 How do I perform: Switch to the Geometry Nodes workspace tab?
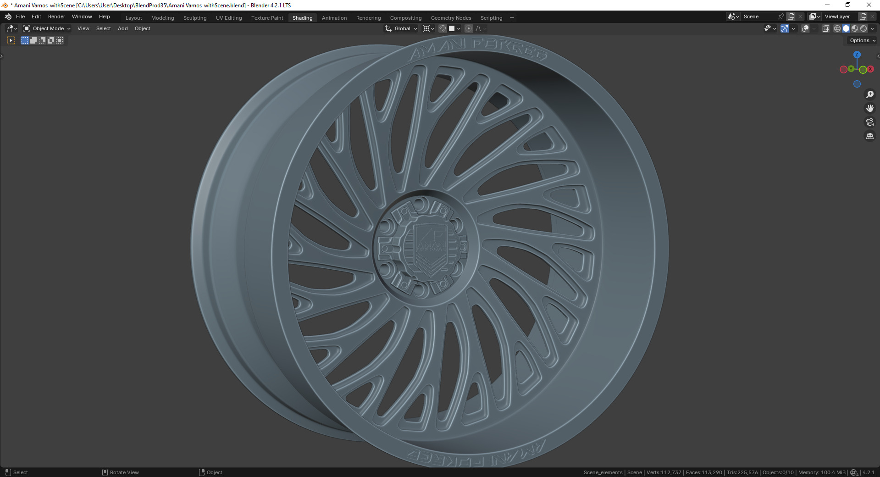(x=451, y=18)
